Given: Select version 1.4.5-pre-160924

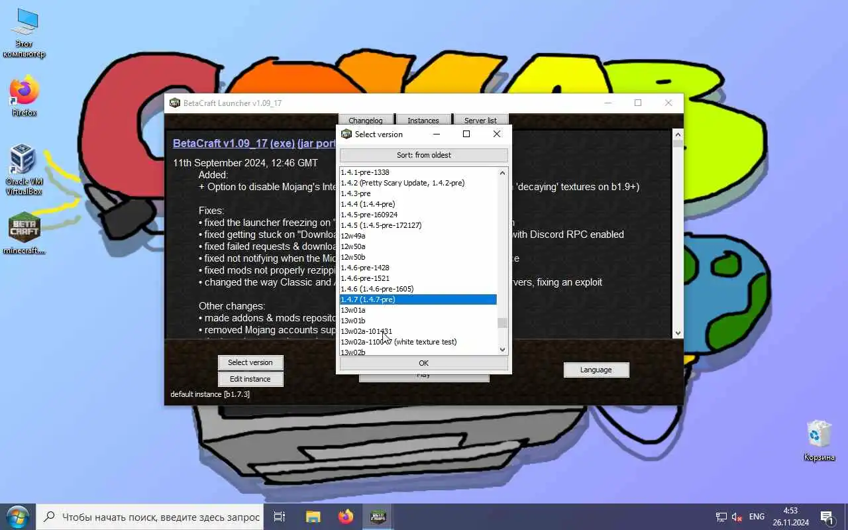Looking at the screenshot, I should tap(418, 215).
